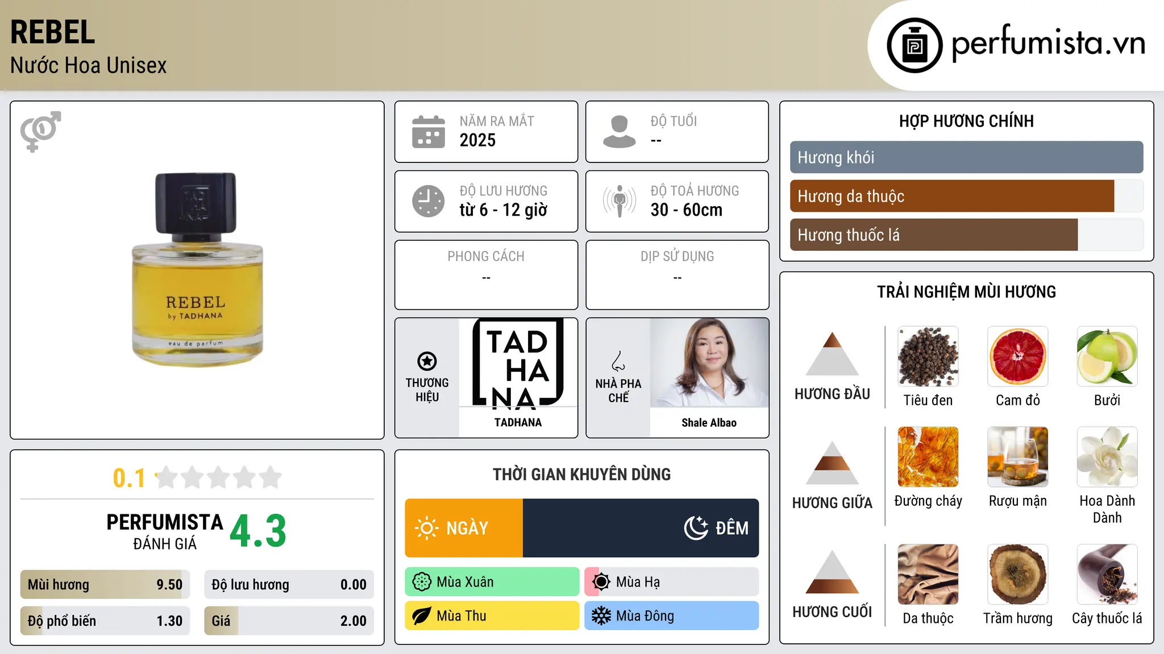The height and width of the screenshot is (654, 1164).
Task: Open the Da thuộc note image
Action: point(928,575)
